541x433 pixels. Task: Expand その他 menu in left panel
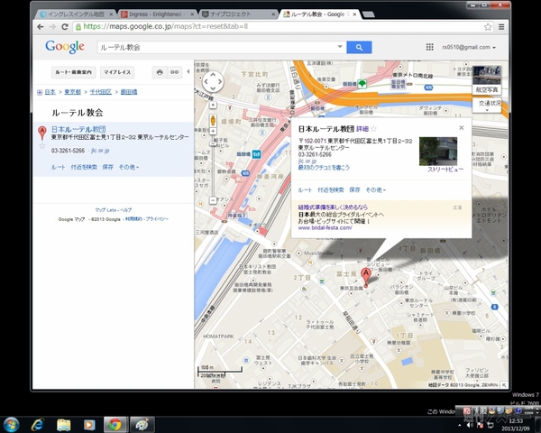pos(129,167)
